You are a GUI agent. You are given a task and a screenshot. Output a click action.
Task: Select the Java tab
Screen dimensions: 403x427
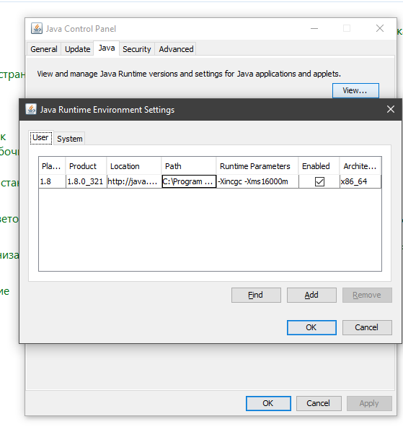[x=107, y=48]
